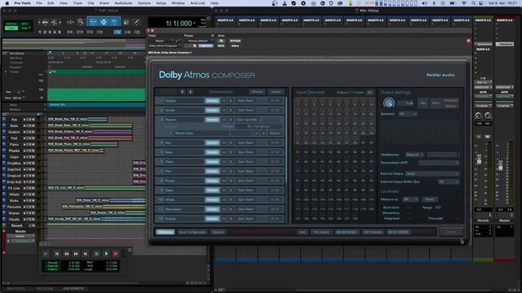Screen dimensions: 522x293
Task: Click the Set Outpoint button
Action: 373,232
